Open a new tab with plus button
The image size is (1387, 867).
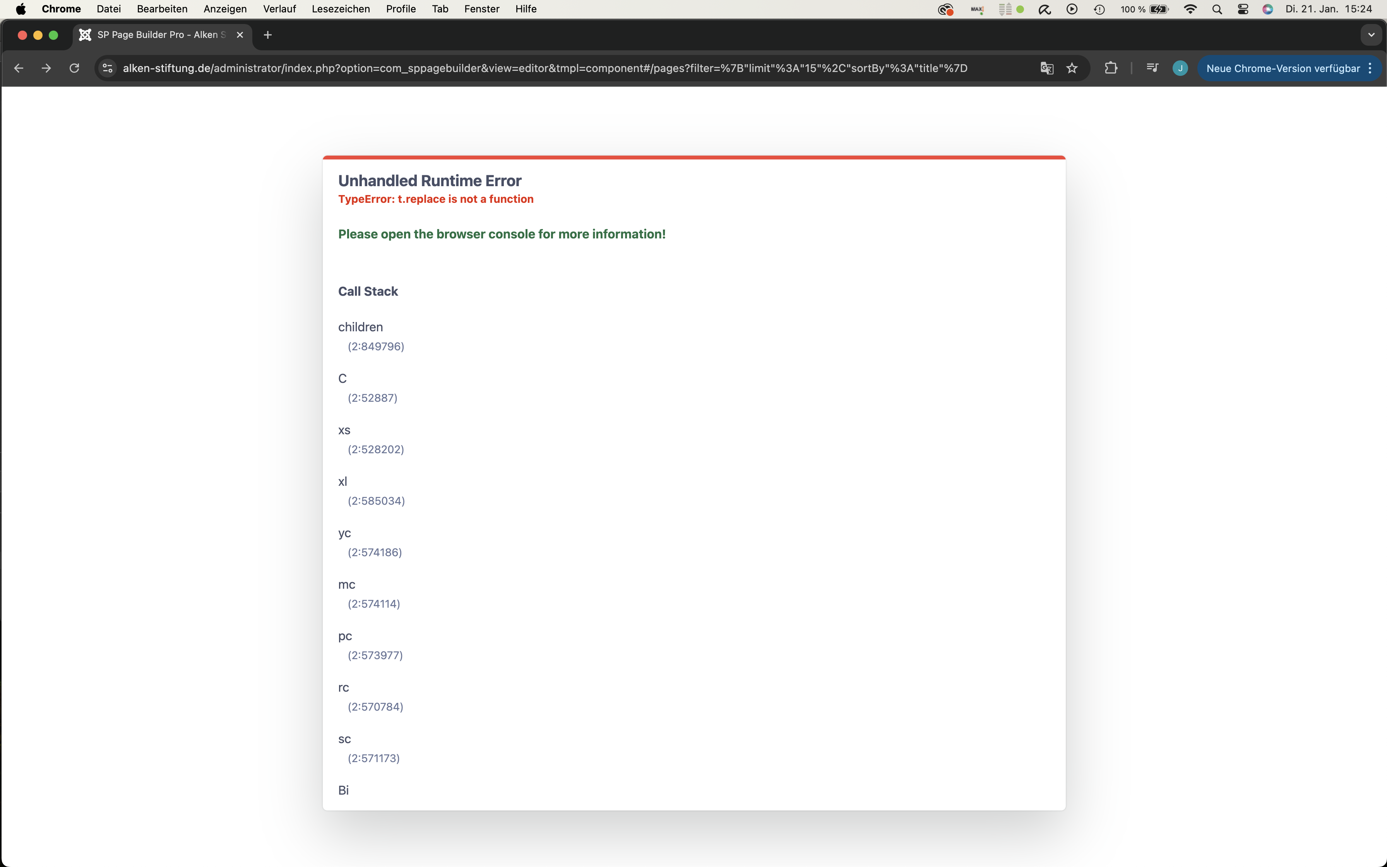coord(268,35)
